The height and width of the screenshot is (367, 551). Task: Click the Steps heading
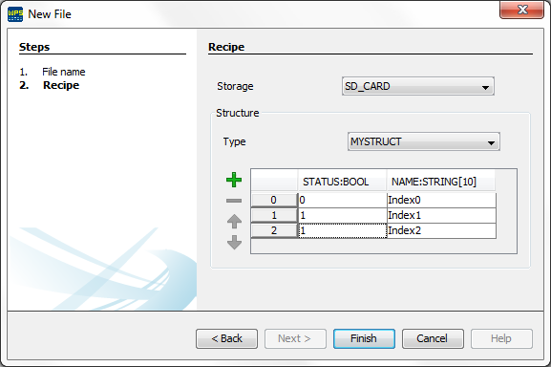34,47
